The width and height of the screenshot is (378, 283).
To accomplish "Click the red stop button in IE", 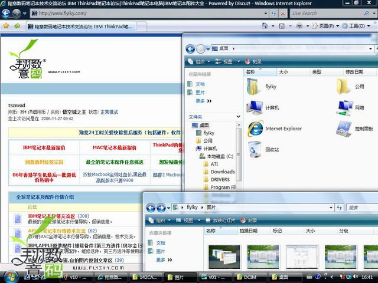I will coord(283,14).
